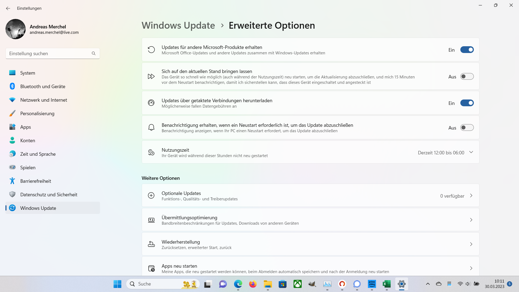Viewport: 519px width, 292px height.
Task: Click the search magnifier icon in settings search
Action: [x=94, y=54]
